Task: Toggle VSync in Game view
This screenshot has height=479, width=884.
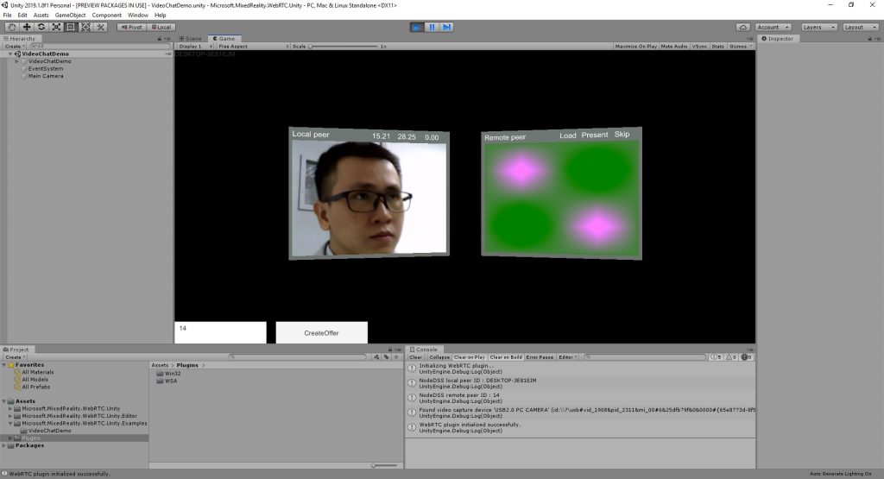Action: [699, 47]
